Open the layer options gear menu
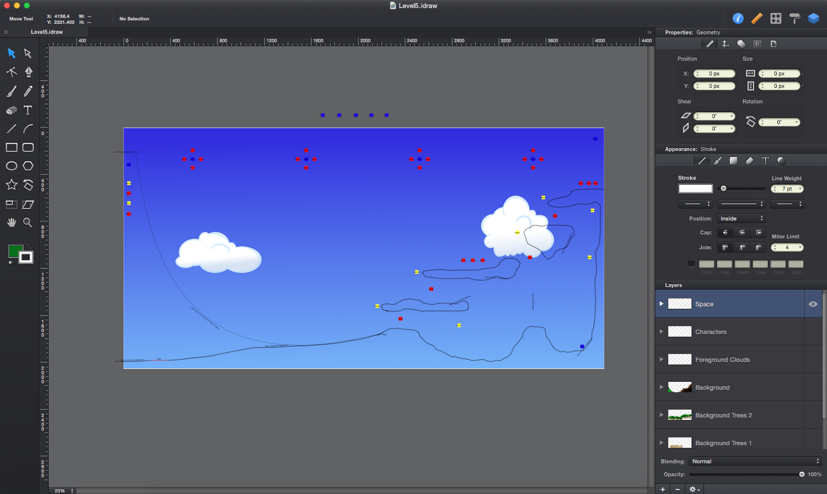Viewport: 827px width, 494px height. (x=695, y=489)
